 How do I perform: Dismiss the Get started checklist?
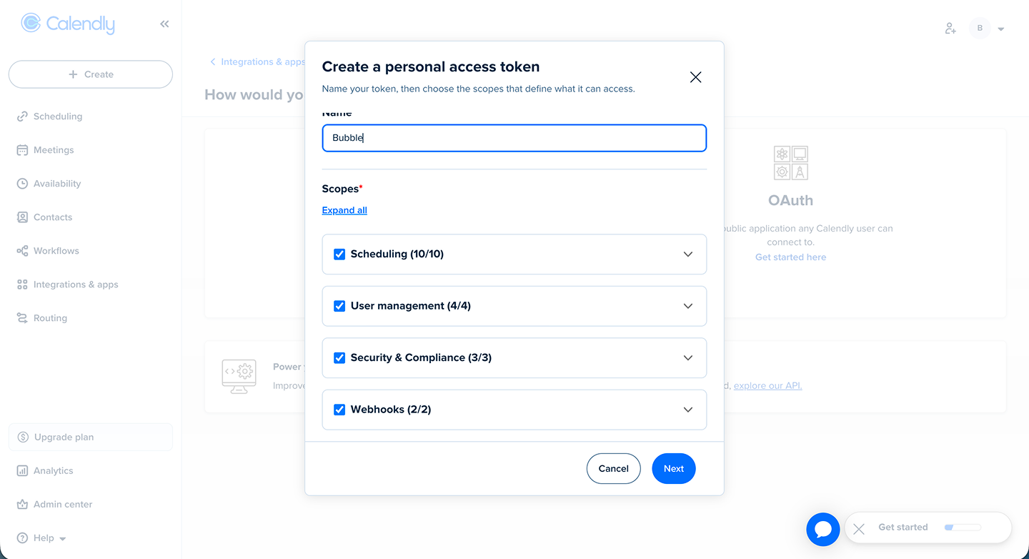pyautogui.click(x=859, y=529)
